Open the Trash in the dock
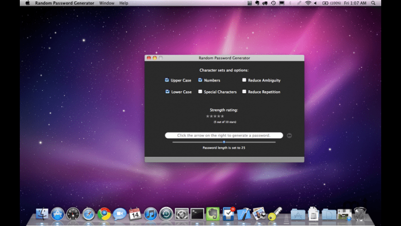 (x=360, y=214)
